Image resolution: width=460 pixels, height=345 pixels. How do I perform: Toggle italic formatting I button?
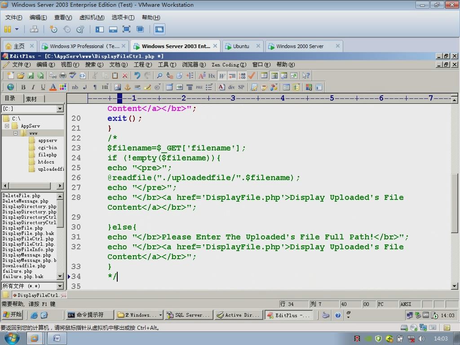pyautogui.click(x=33, y=87)
